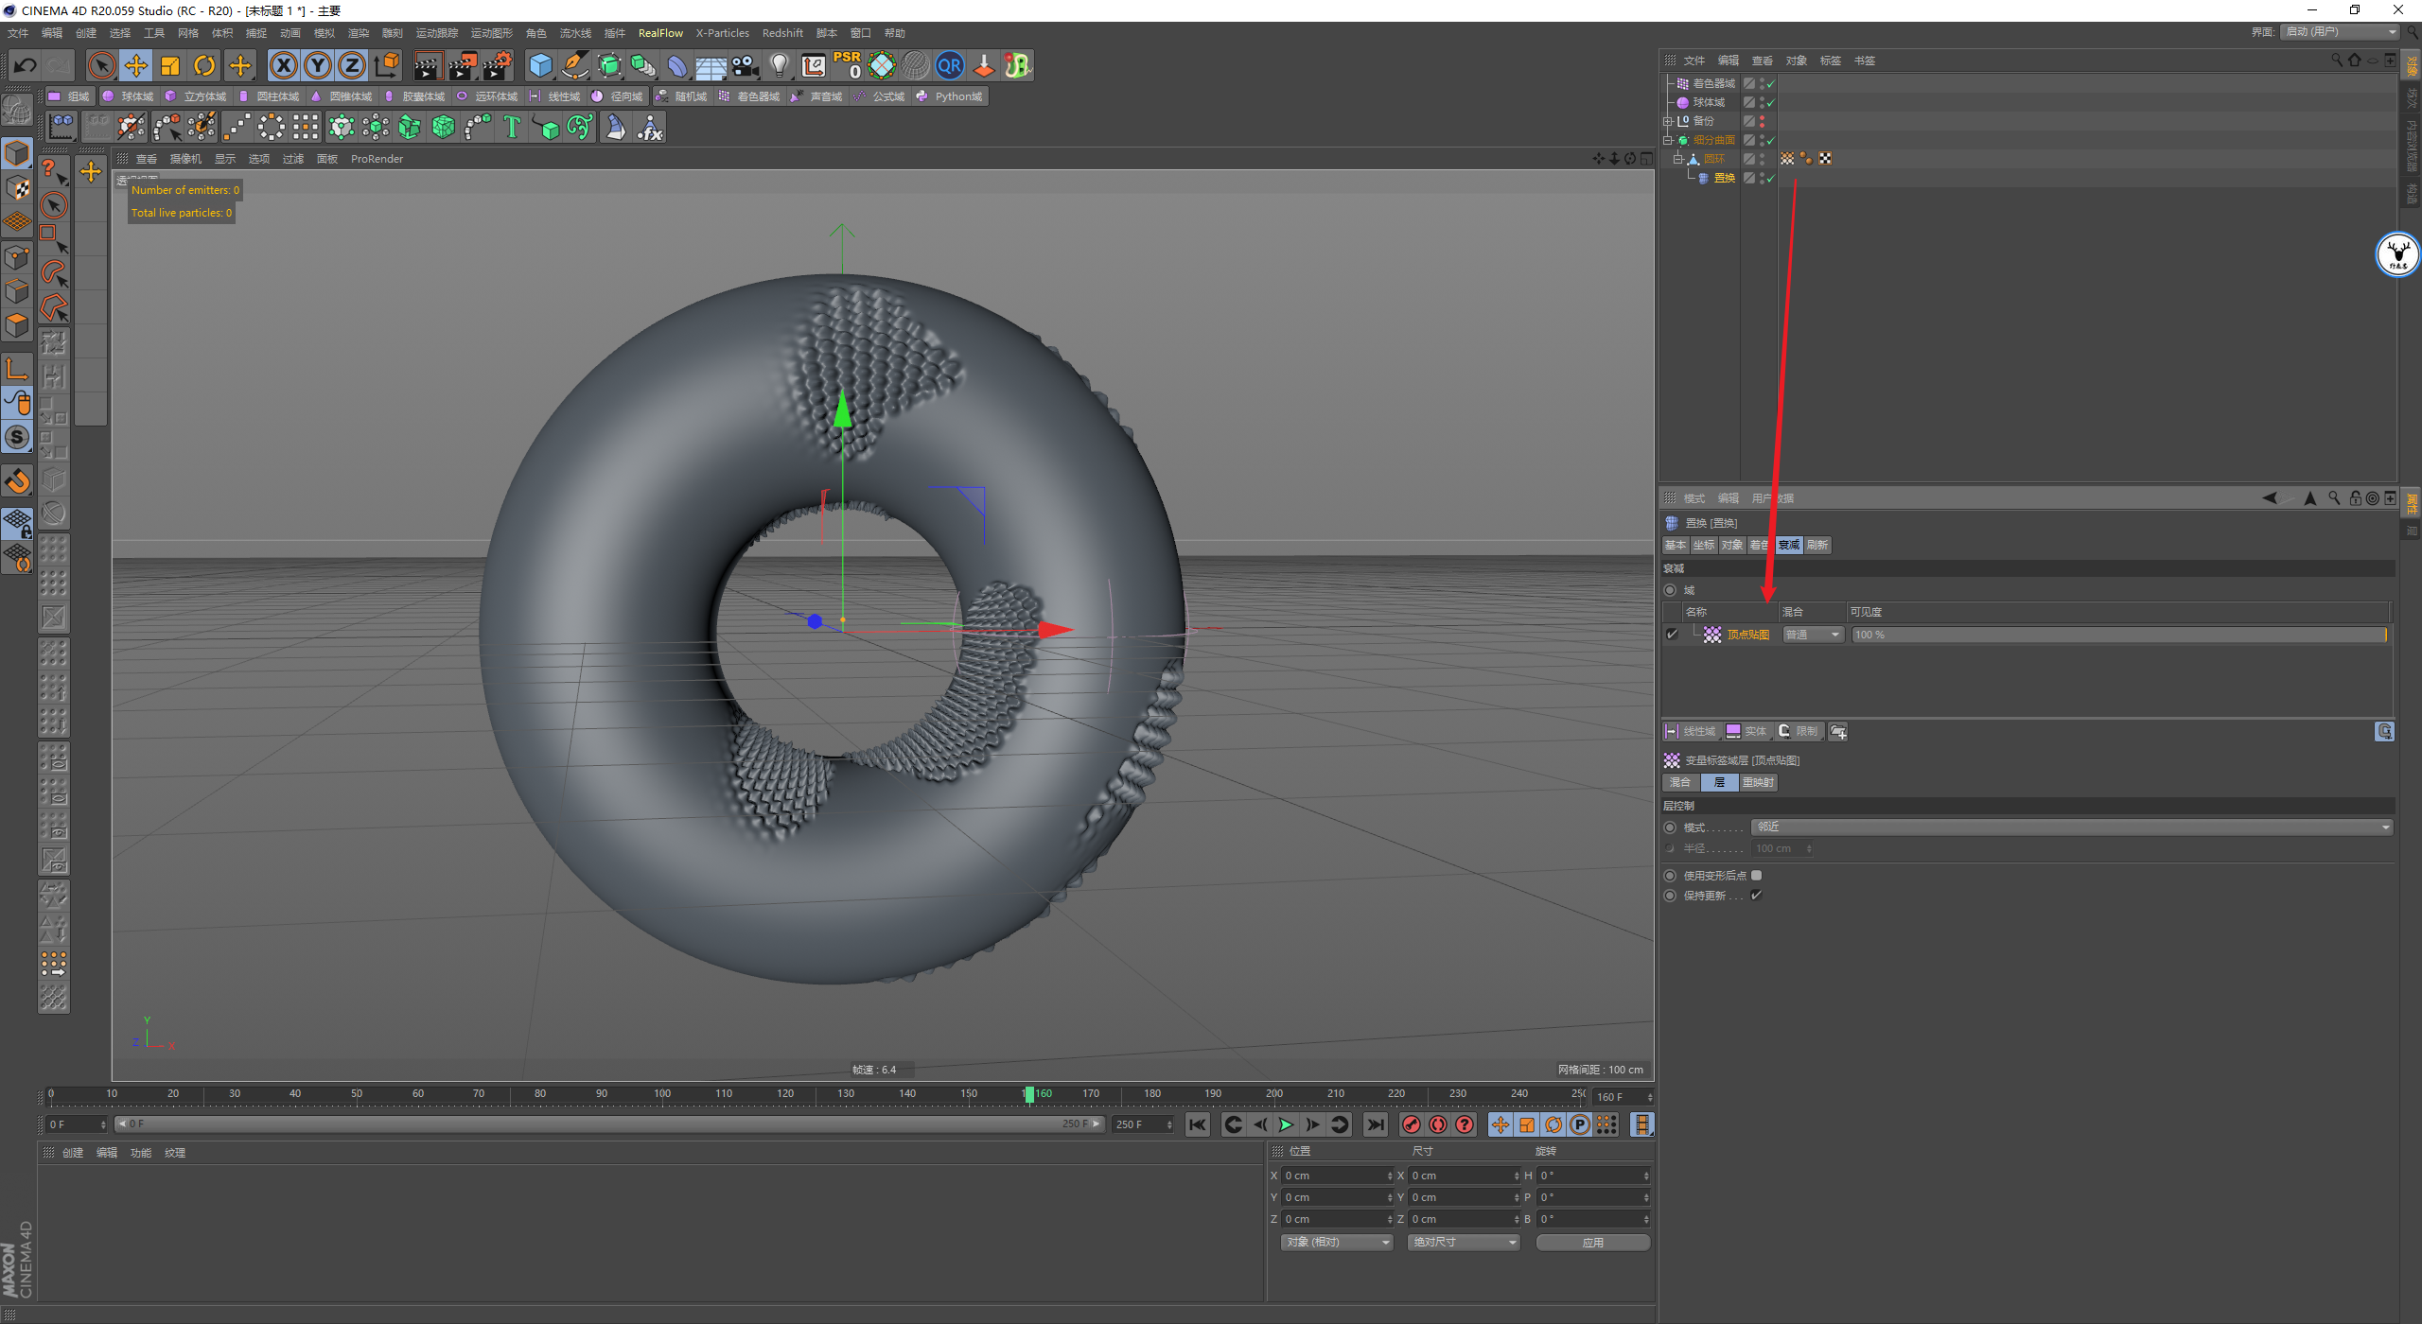
Task: Uncheck the 保持更新 checkbox
Action: (x=1756, y=896)
